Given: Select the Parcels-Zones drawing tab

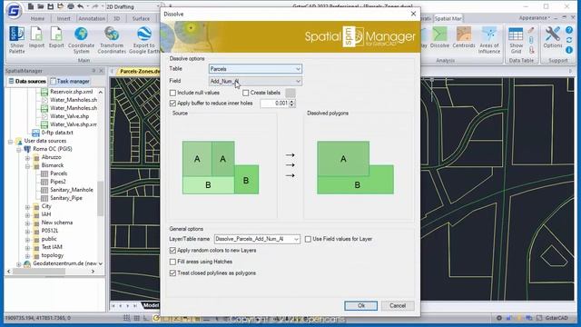Looking at the screenshot, I should 139,71.
